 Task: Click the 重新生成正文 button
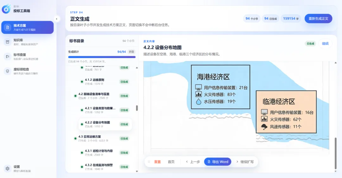(318, 19)
